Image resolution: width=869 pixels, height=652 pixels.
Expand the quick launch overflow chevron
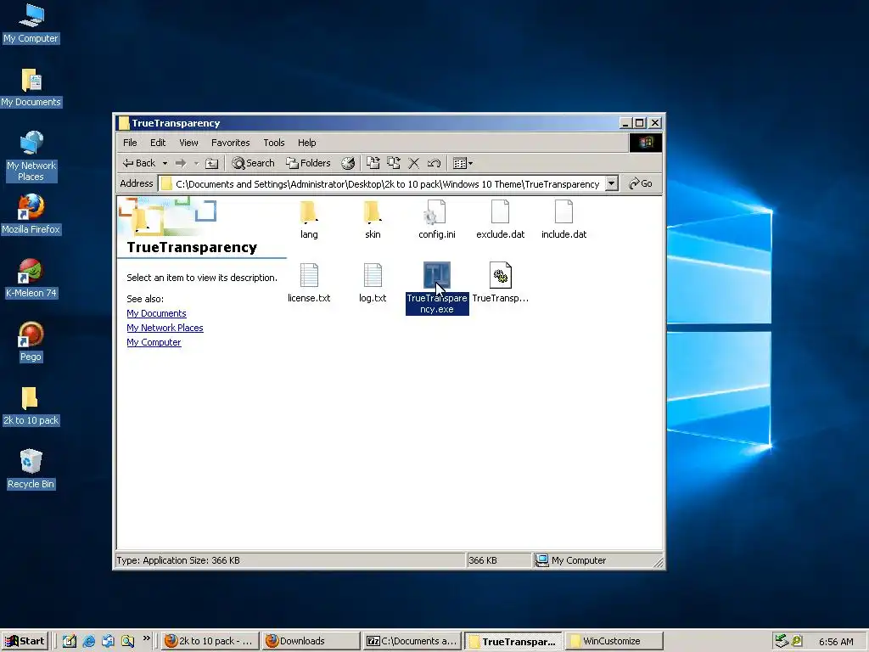pos(146,638)
